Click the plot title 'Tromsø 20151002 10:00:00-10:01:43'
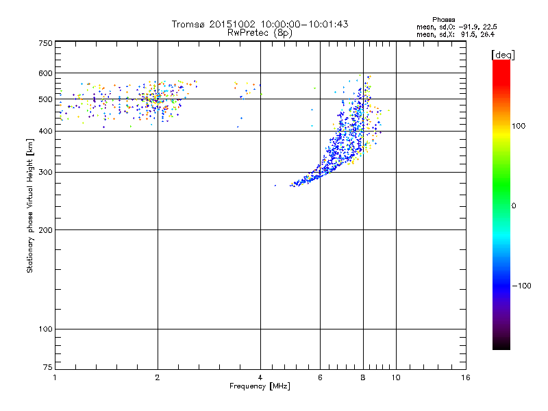Screen dimensions: 548x411 [x=260, y=24]
